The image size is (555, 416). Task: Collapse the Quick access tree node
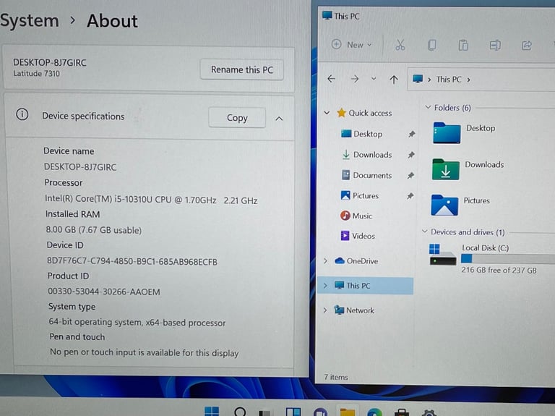(327, 113)
